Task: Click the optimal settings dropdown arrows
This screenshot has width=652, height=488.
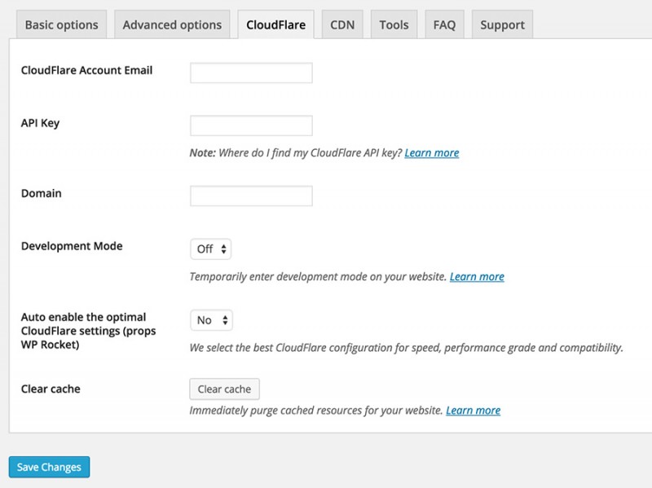Action: coord(223,320)
